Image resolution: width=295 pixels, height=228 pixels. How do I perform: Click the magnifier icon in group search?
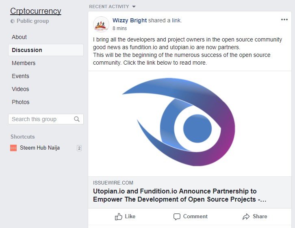pyautogui.click(x=77, y=119)
